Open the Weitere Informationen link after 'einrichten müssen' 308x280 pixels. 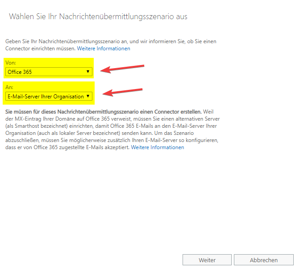(104, 49)
